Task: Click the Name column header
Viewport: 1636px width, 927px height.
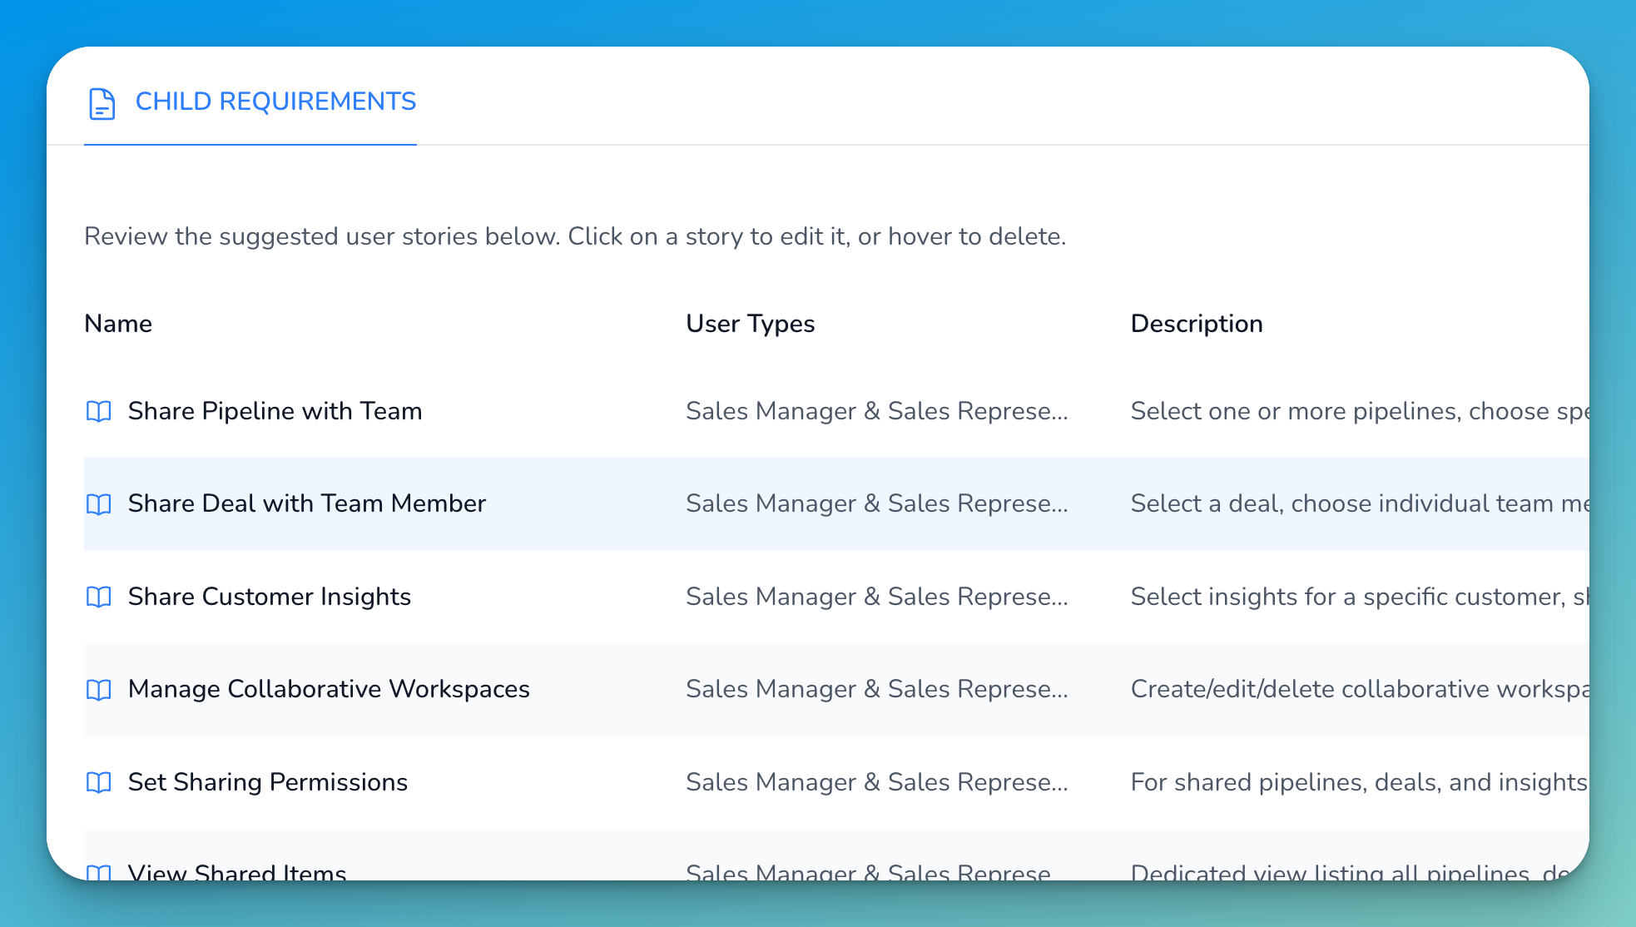Action: point(117,324)
